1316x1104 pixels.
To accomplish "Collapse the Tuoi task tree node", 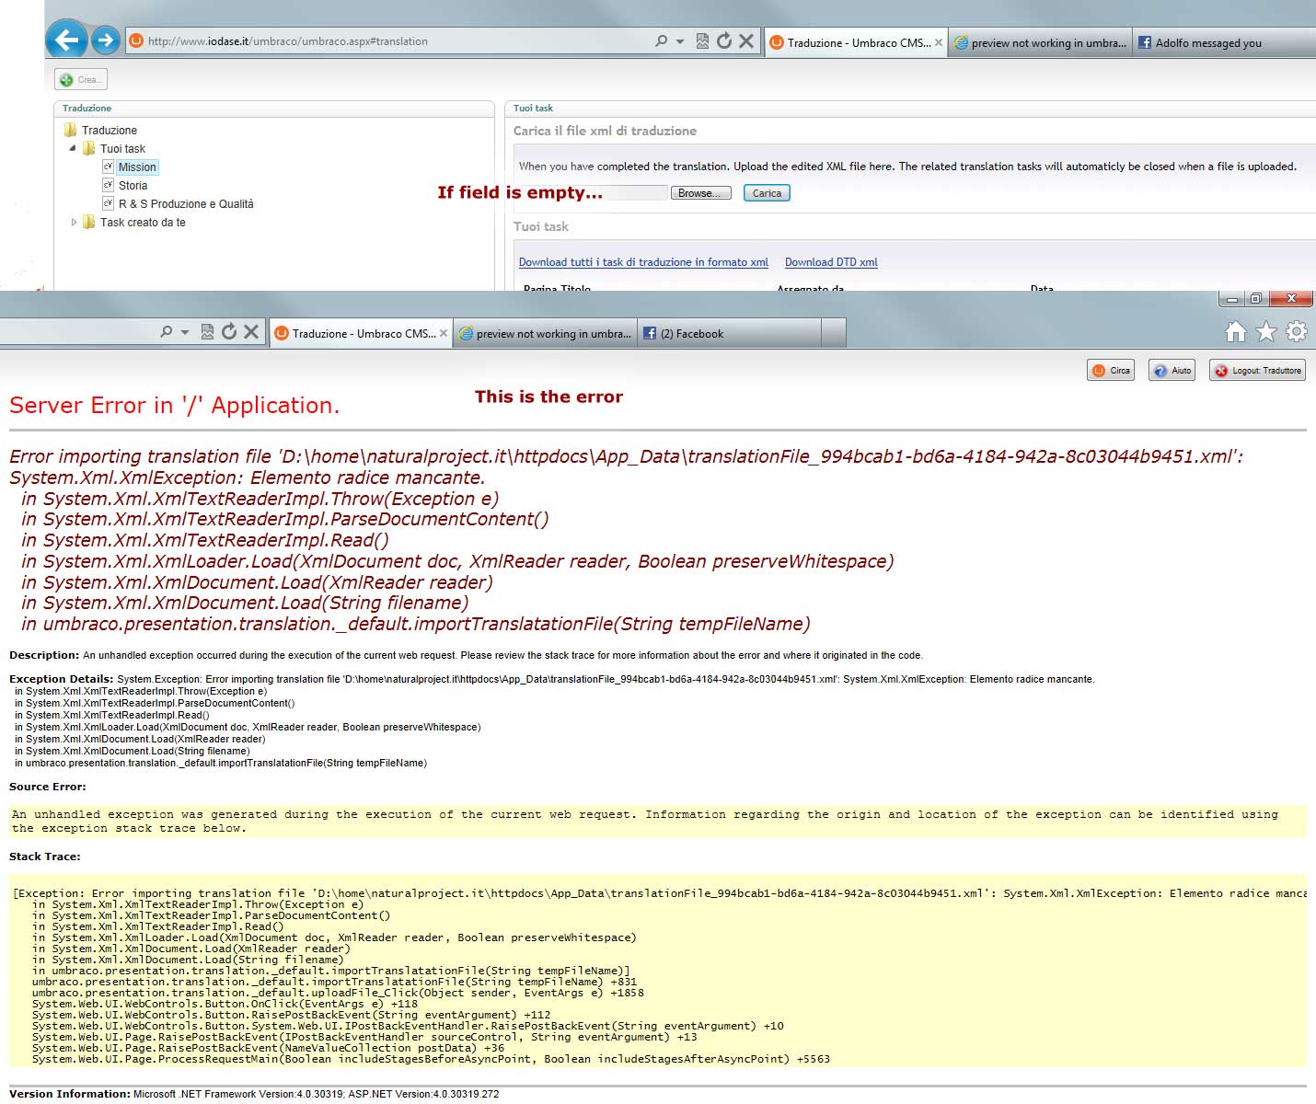I will [73, 148].
